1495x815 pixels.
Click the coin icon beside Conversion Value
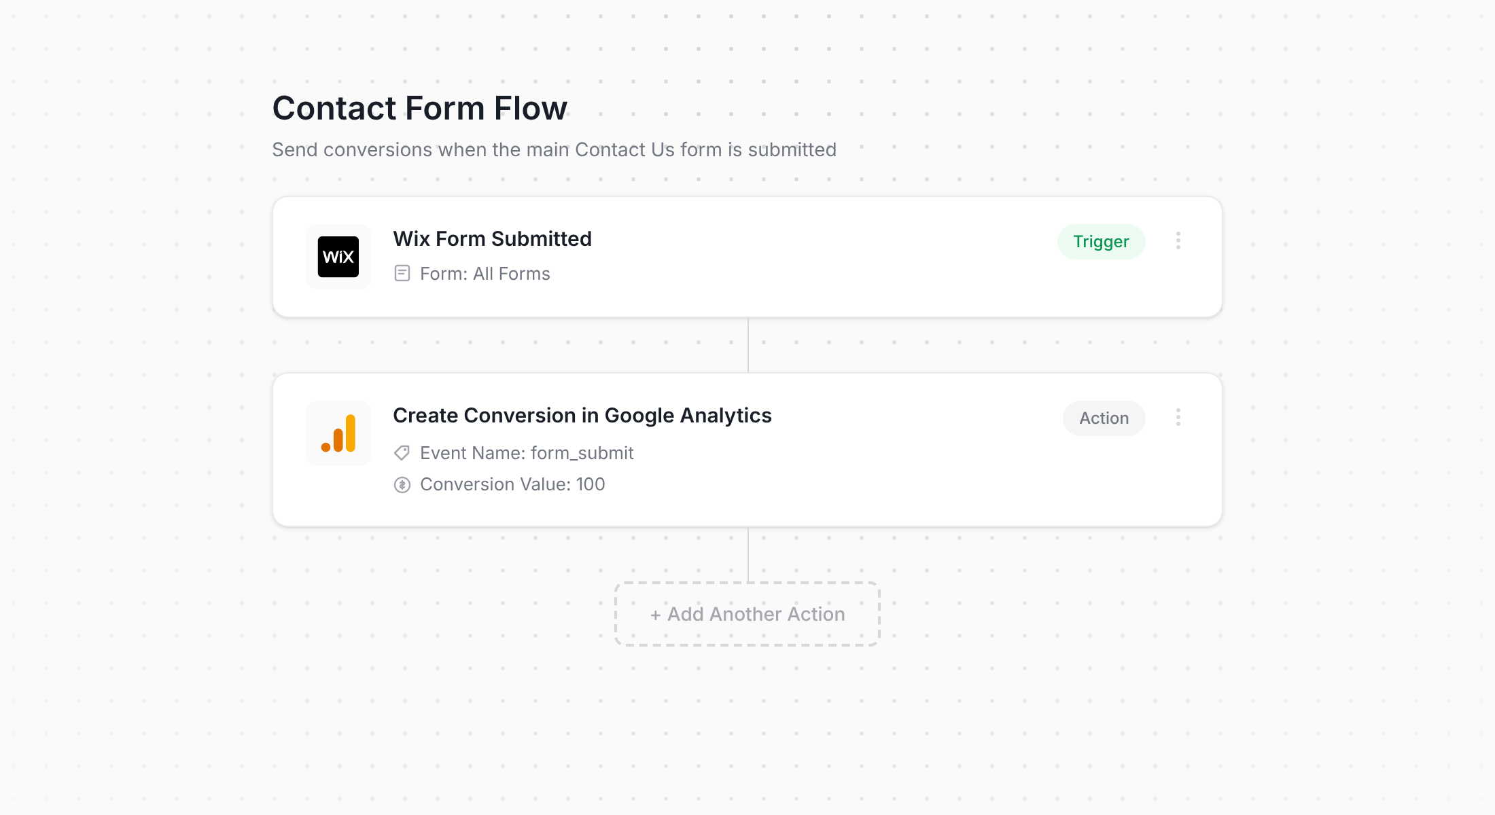click(x=402, y=484)
